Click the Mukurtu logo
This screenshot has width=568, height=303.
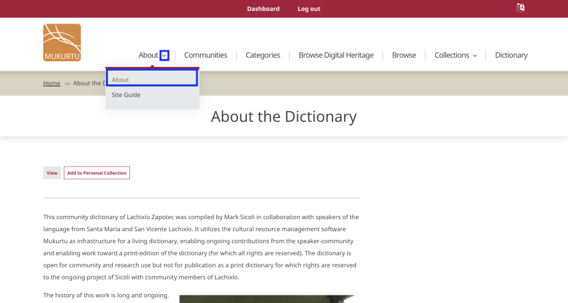tap(62, 42)
